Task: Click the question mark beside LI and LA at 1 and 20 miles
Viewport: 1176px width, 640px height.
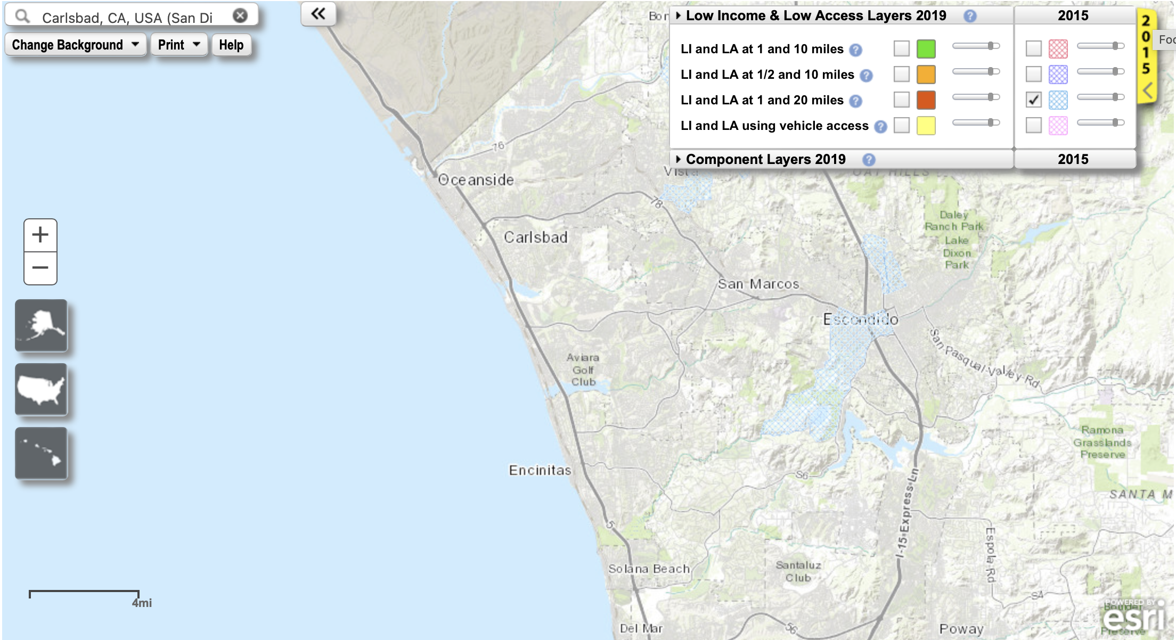Action: 856,100
